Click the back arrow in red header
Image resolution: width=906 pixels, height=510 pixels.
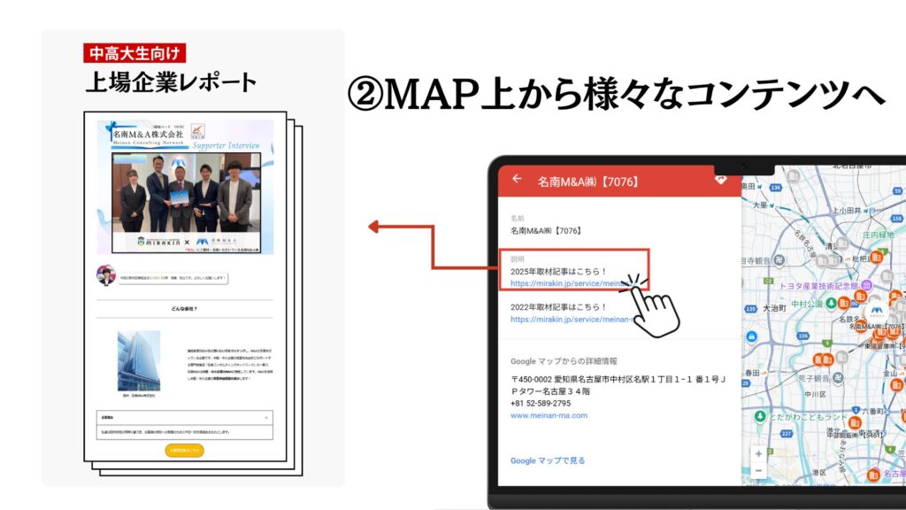pos(518,180)
